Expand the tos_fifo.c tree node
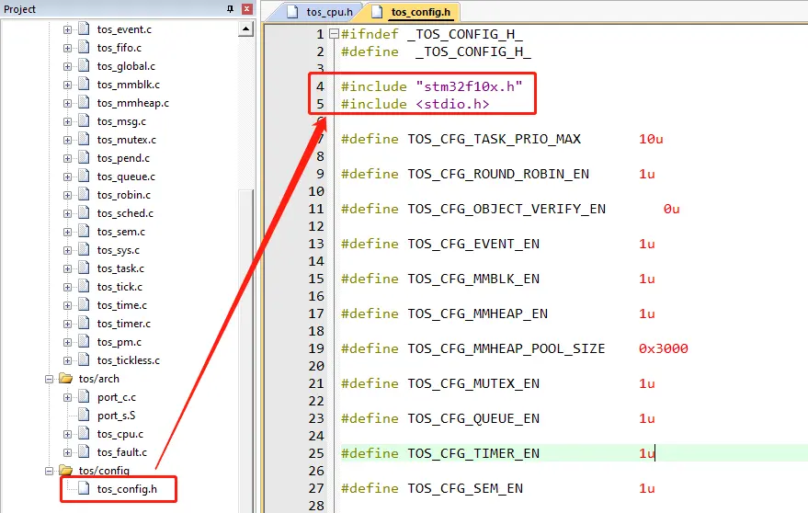This screenshot has width=808, height=513. 67,48
